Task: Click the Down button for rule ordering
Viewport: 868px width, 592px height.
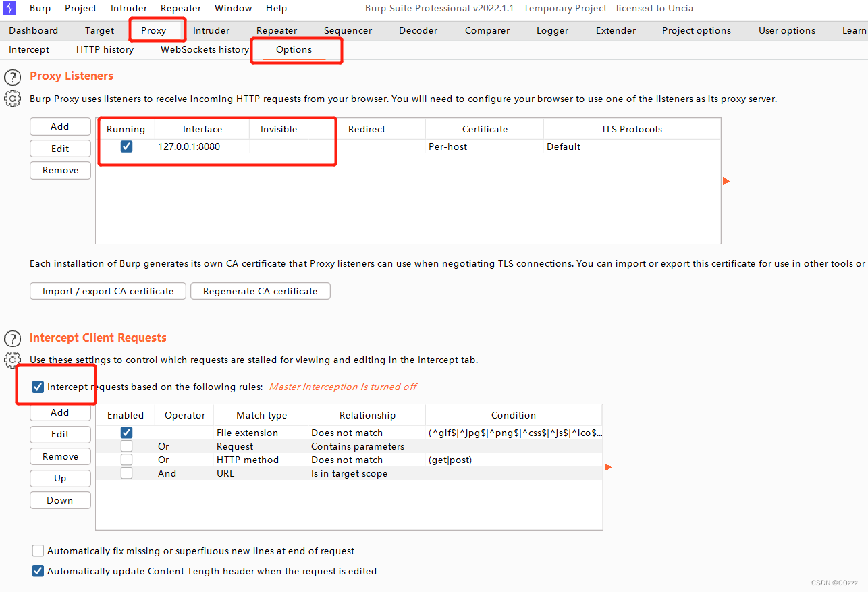Action: (x=60, y=500)
